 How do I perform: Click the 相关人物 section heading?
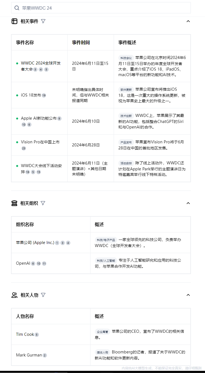[29, 295]
